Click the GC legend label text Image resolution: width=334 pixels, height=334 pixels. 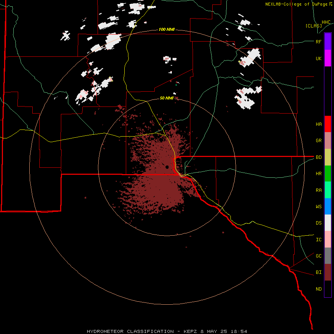[318, 256]
